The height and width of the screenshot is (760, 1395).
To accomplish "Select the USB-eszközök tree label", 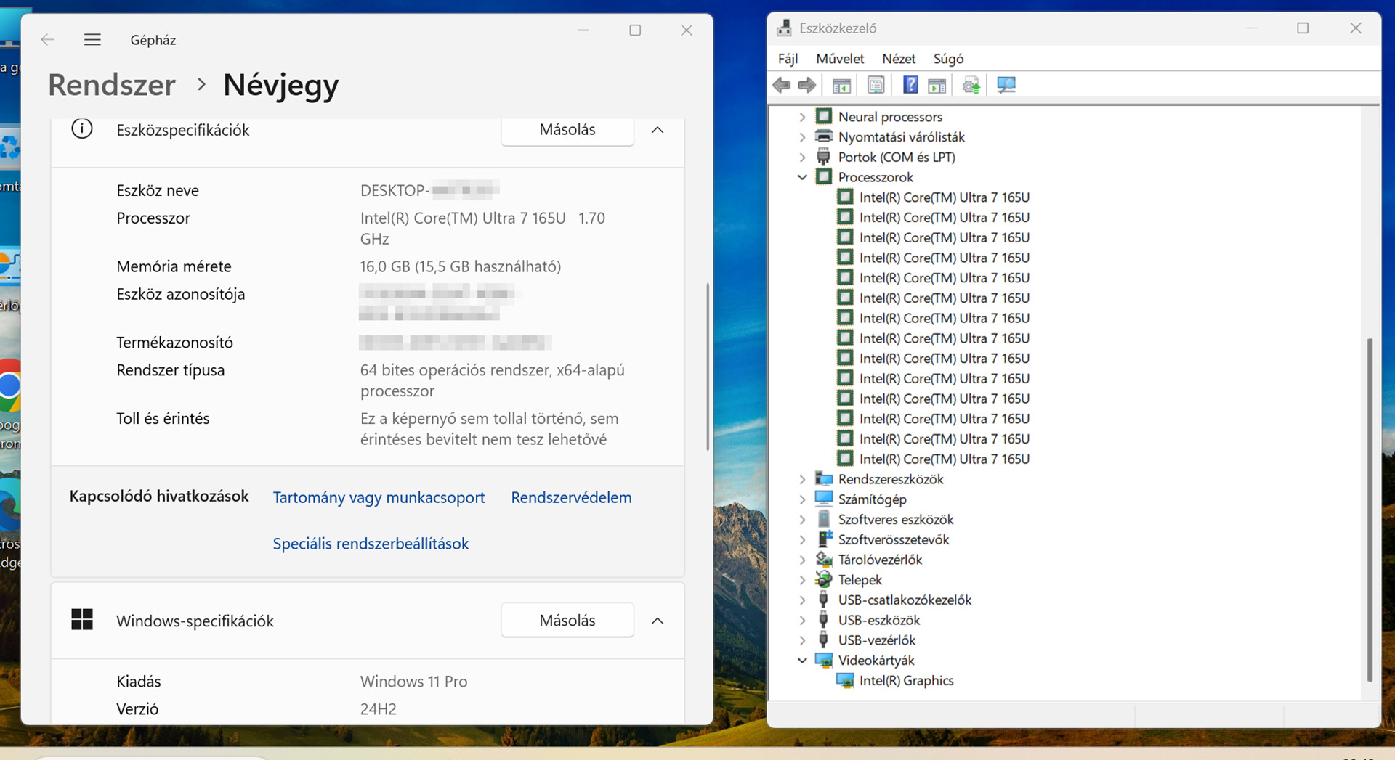I will (x=879, y=621).
